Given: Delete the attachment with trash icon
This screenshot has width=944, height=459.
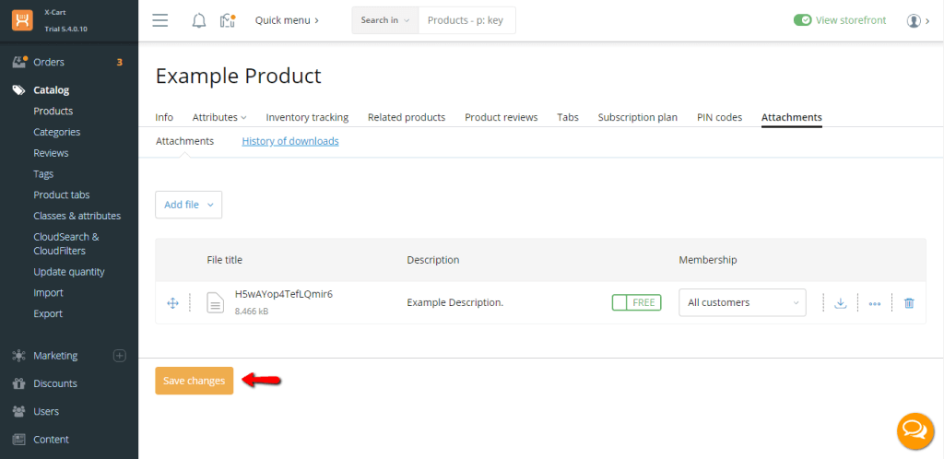Looking at the screenshot, I should 909,303.
